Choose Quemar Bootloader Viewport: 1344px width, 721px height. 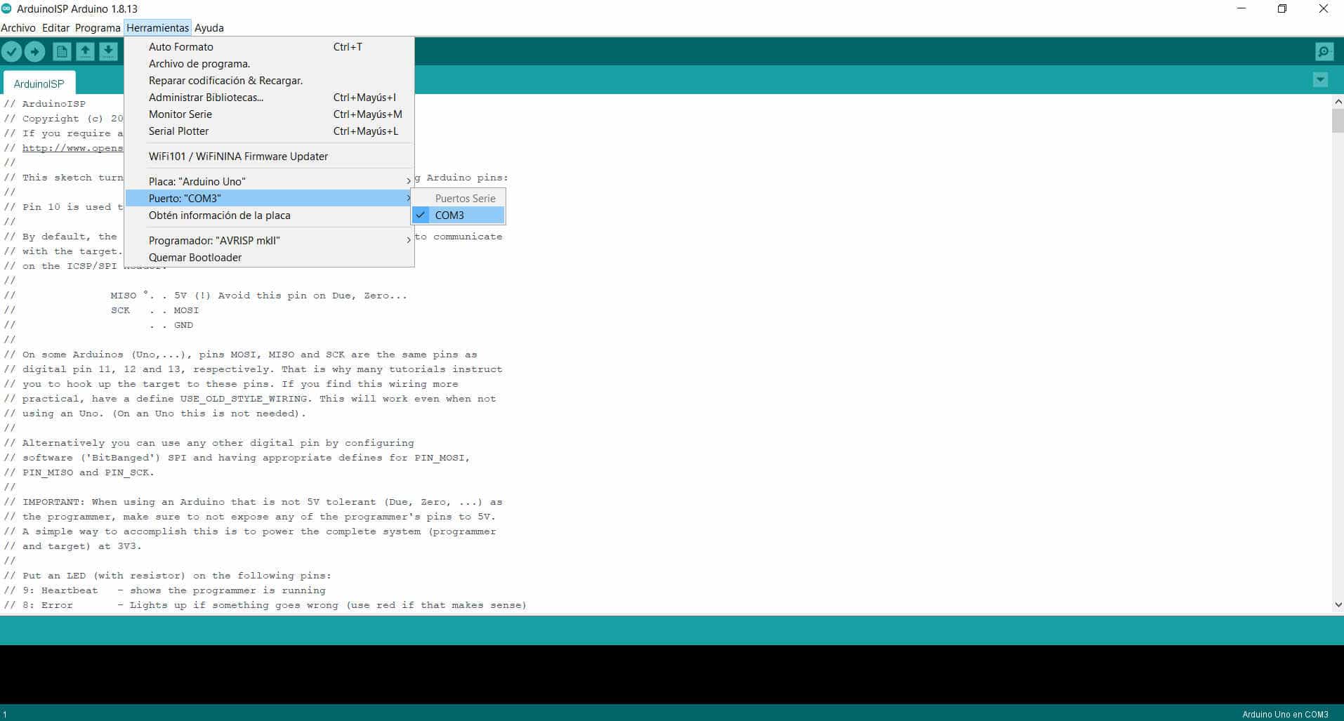[270, 258]
